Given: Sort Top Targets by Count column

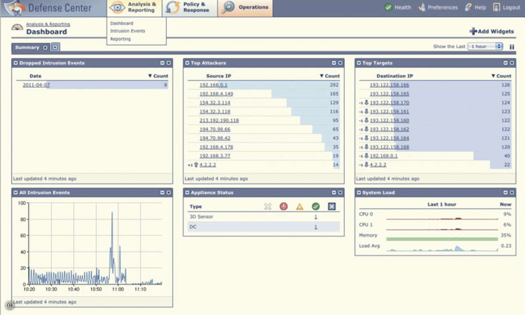Looking at the screenshot, I should (x=501, y=76).
